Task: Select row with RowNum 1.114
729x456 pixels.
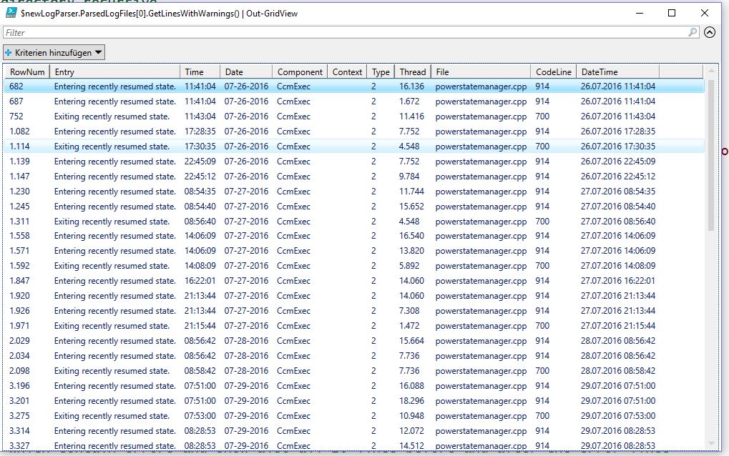Action: pyautogui.click(x=354, y=147)
